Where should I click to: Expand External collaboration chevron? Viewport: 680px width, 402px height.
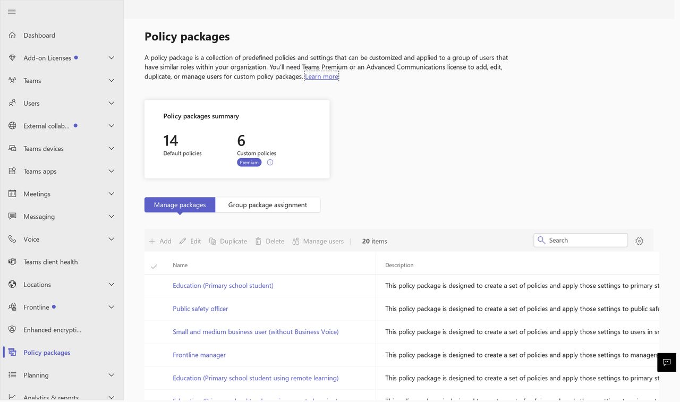pos(112,126)
